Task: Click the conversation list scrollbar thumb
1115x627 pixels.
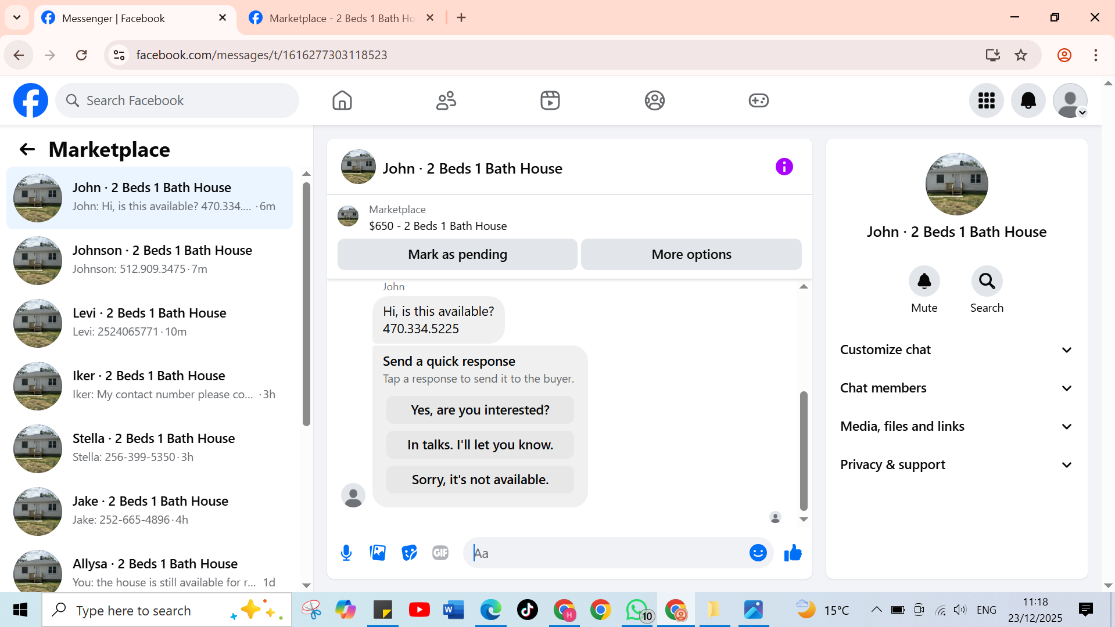Action: point(306,304)
